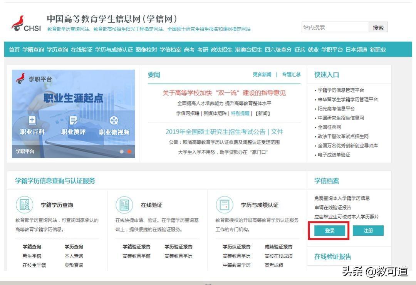
Task: Open 学籍查询 in the navigation bar
Action: [33, 50]
